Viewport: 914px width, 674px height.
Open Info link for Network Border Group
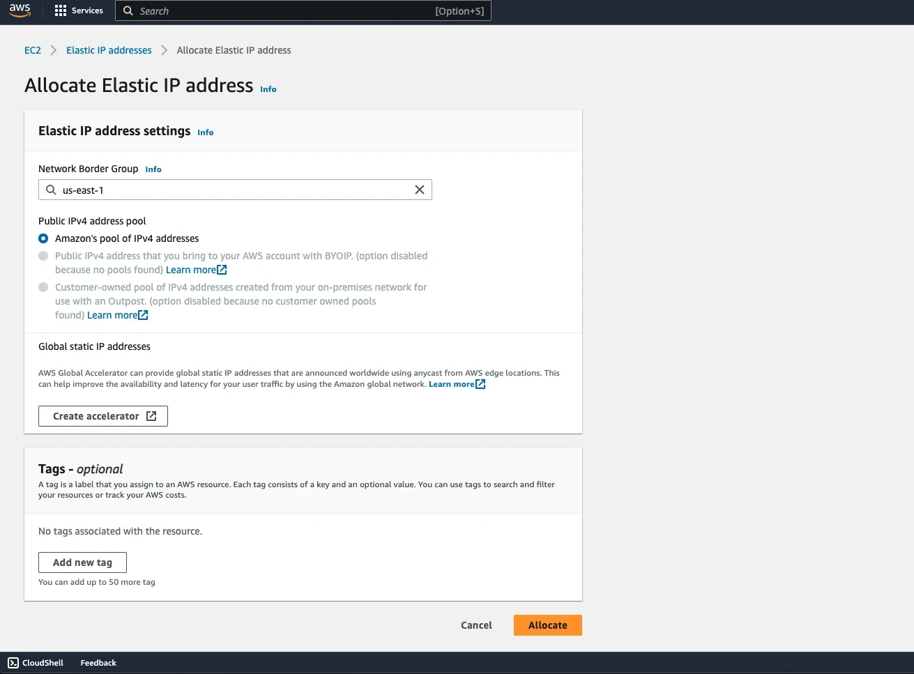pos(153,169)
